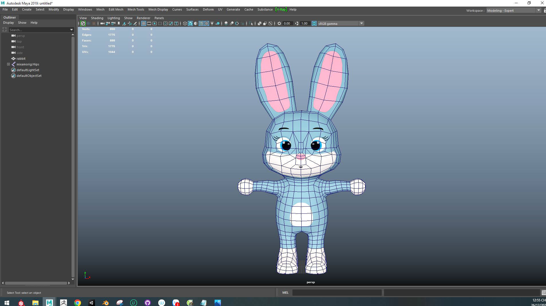Open the Outliner search filter dropdown arrow
Screen dimensions: 546x306
coord(72,30)
